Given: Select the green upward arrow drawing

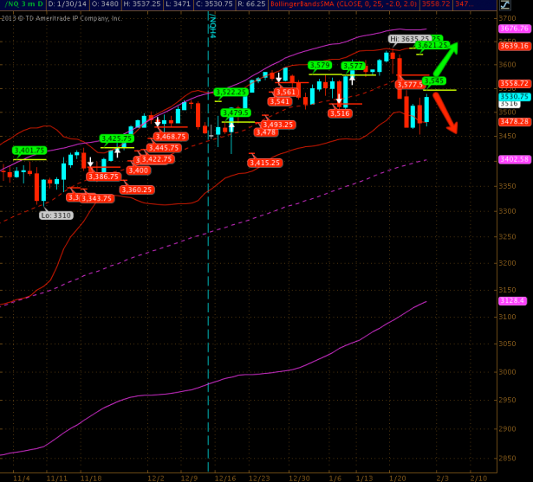Looking at the screenshot, I should click(445, 59).
